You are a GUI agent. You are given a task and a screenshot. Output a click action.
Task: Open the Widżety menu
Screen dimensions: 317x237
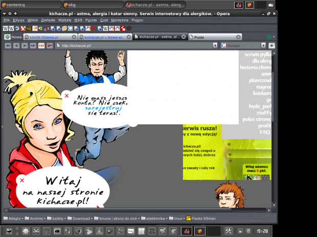[65, 20]
